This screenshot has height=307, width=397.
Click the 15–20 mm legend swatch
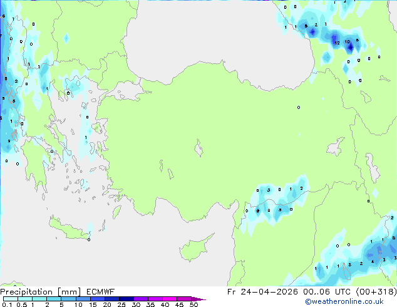[97, 299]
